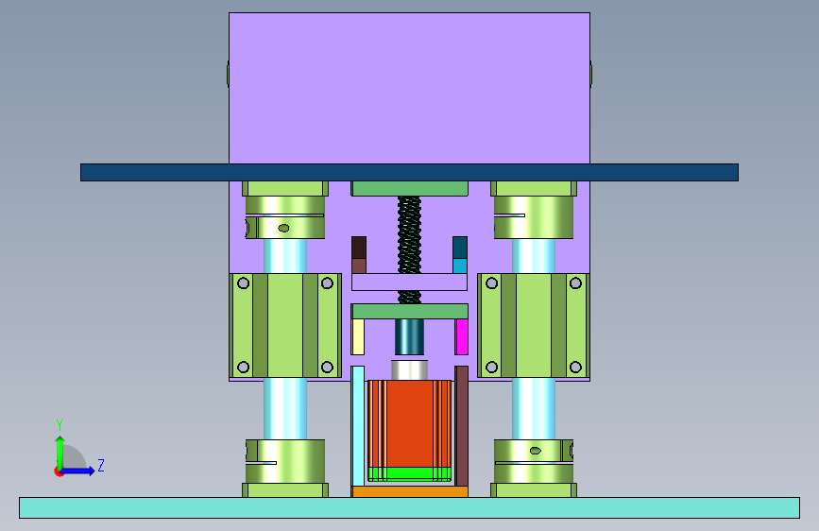Click the bottom-left screw hole of right bearing block

(x=491, y=367)
